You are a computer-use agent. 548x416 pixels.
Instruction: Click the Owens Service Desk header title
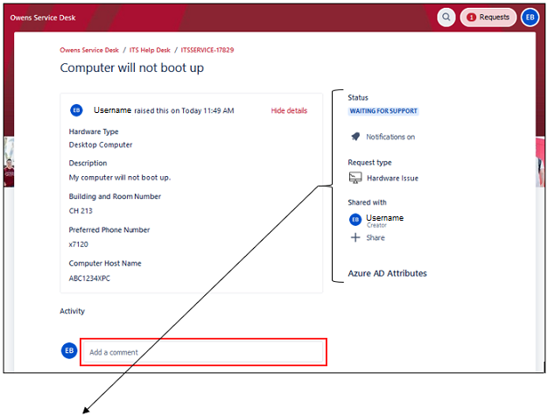(40, 17)
